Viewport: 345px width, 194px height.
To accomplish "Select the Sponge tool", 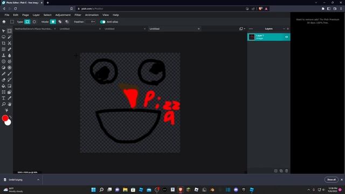I will [10, 67].
